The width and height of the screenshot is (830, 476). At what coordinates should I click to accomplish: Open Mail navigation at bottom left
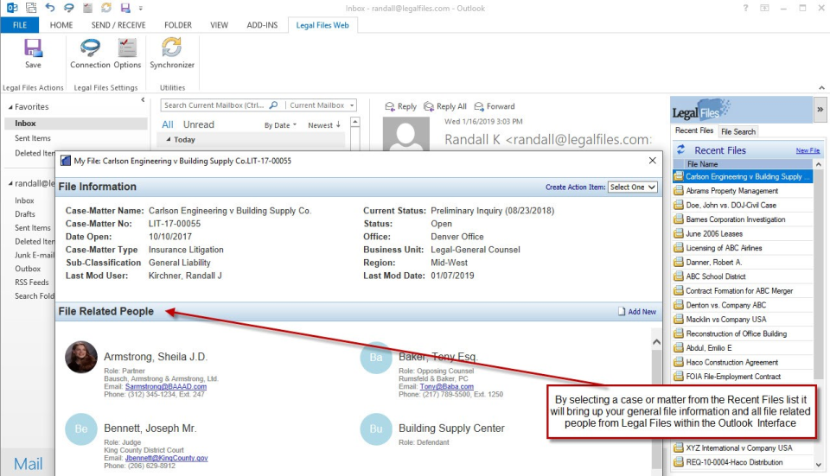click(x=28, y=464)
